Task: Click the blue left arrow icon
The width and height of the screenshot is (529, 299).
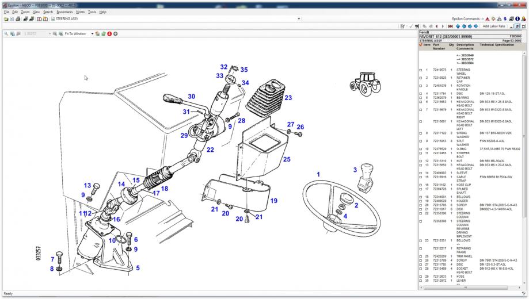Action: [464, 26]
